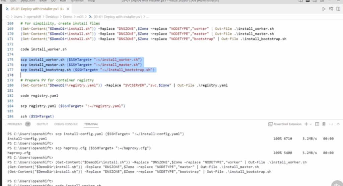Click the highlighted "scp install_bootstrap.sh" line

[x=87, y=70]
